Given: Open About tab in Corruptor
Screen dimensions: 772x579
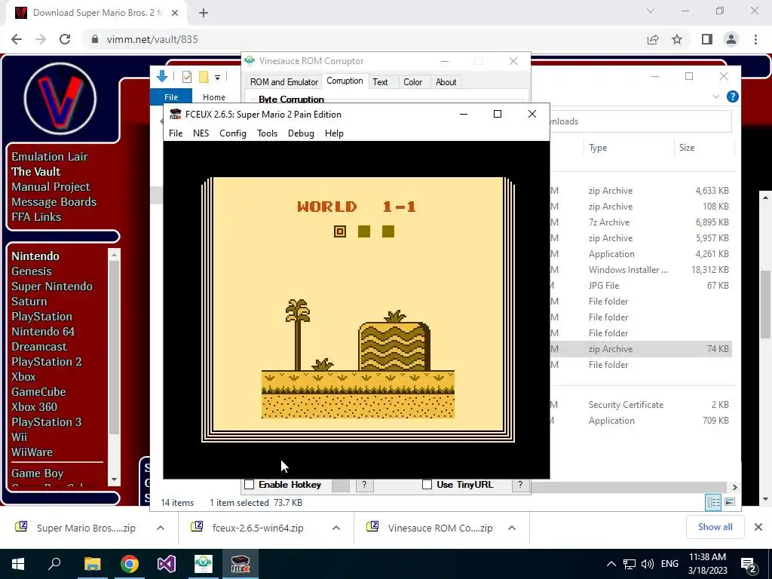Looking at the screenshot, I should [x=446, y=82].
